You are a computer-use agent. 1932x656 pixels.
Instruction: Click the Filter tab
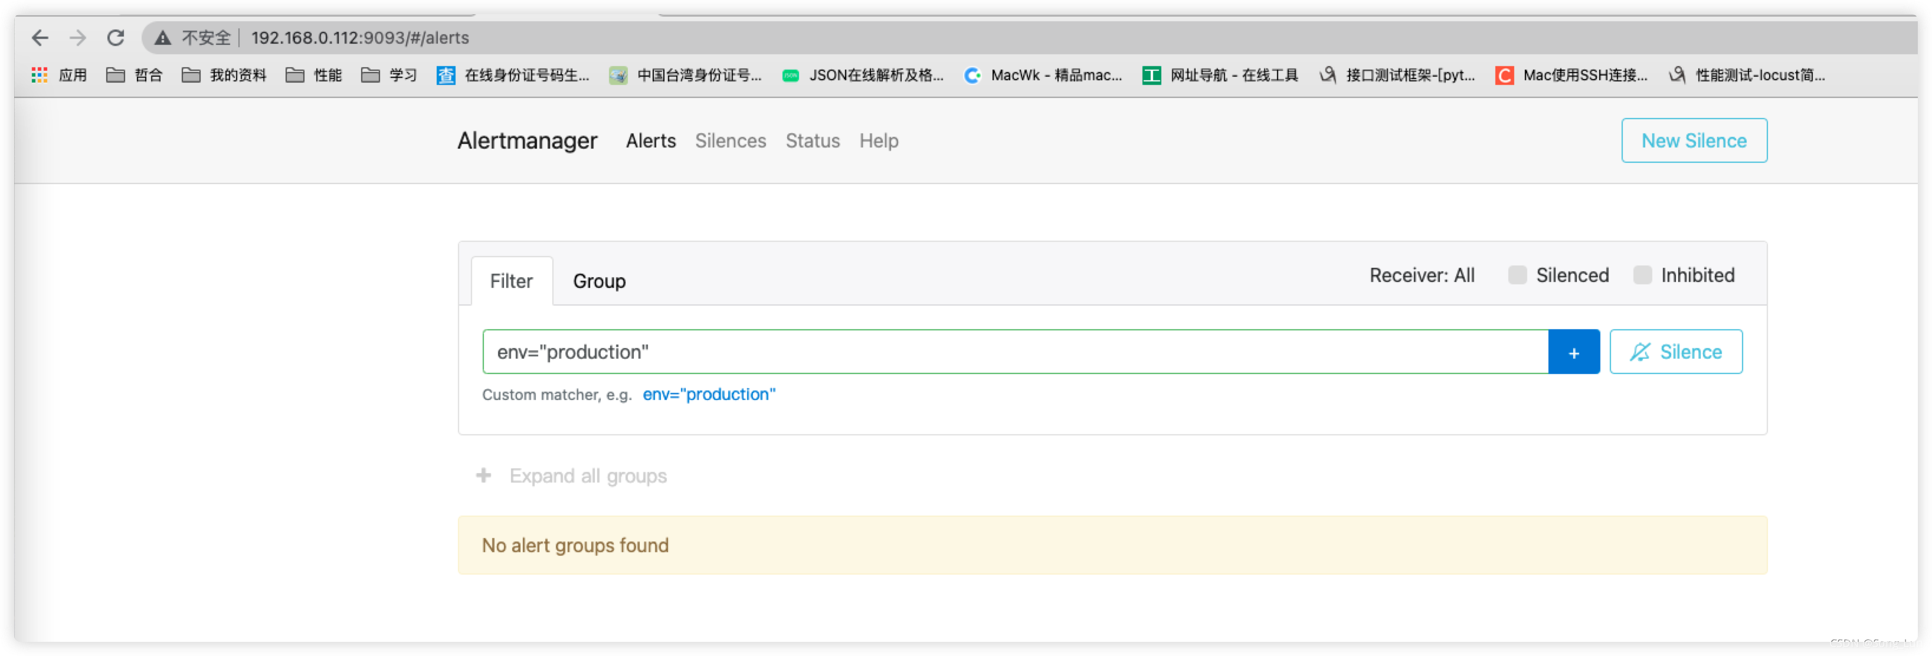point(509,280)
